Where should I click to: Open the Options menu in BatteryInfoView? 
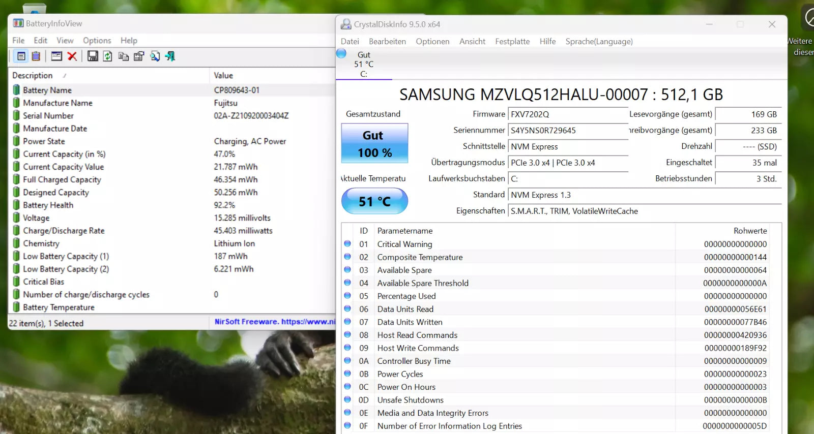[x=97, y=41]
